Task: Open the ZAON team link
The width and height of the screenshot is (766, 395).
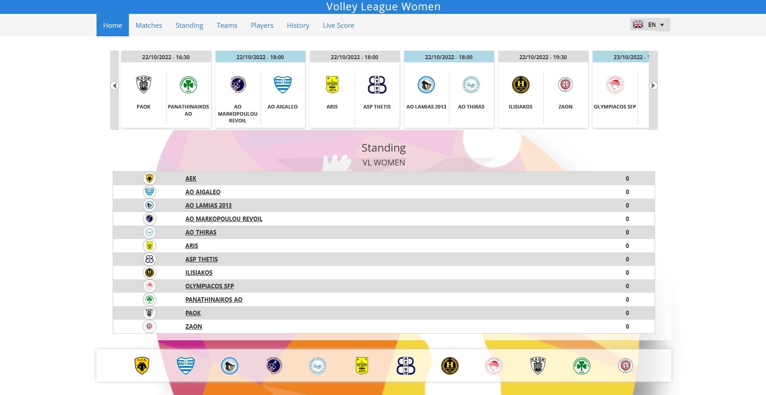Action: (x=194, y=326)
